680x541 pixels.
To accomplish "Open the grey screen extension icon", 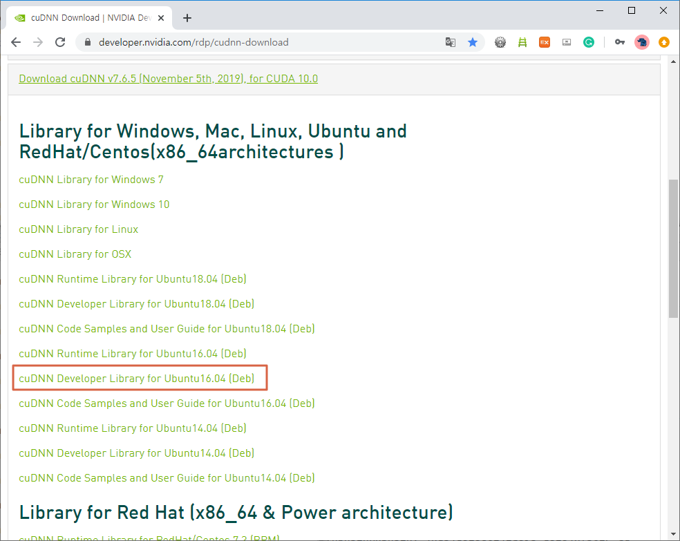I will point(567,42).
